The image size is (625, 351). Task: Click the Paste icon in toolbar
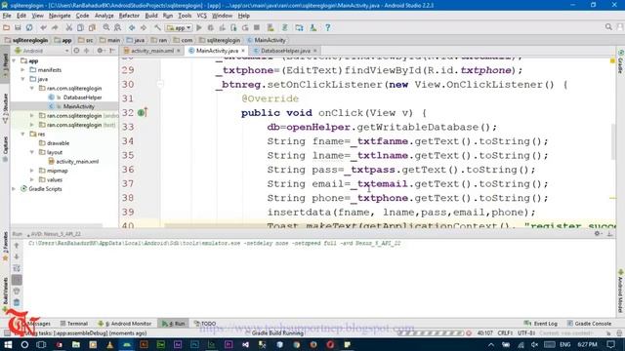(92, 27)
